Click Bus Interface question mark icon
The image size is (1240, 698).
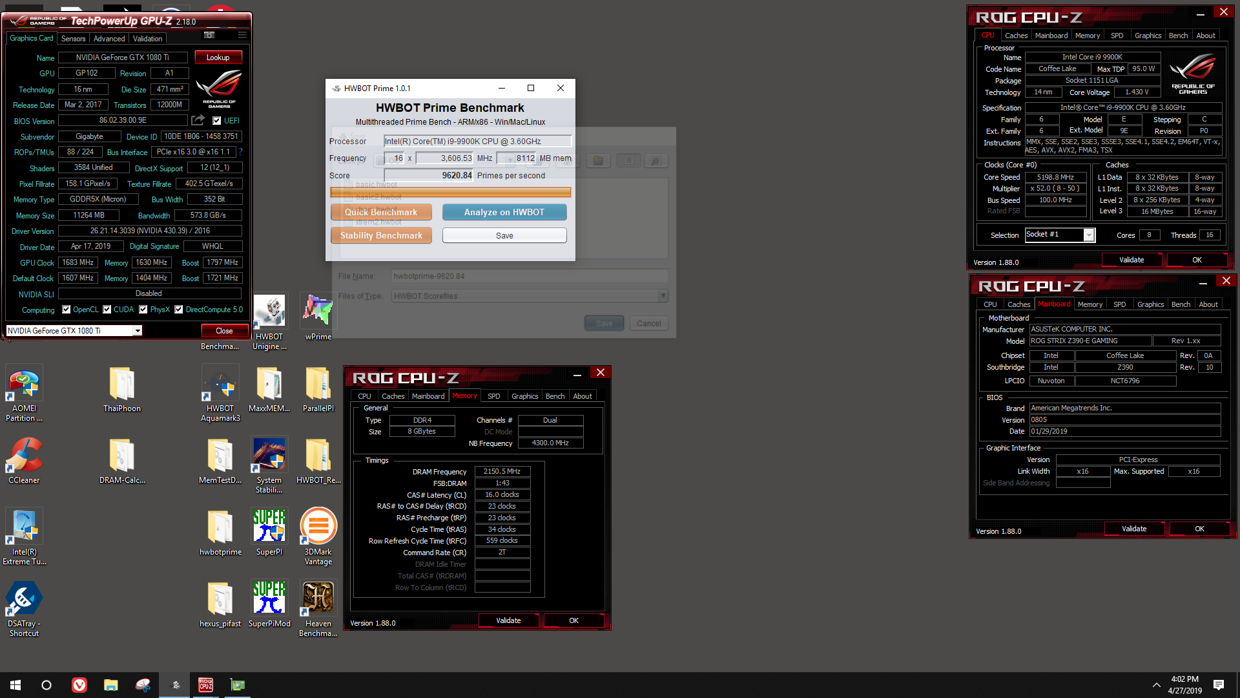tap(241, 152)
